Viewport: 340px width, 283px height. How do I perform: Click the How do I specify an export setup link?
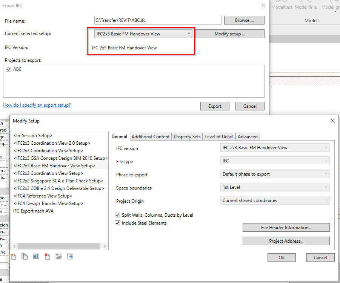pyautogui.click(x=37, y=105)
